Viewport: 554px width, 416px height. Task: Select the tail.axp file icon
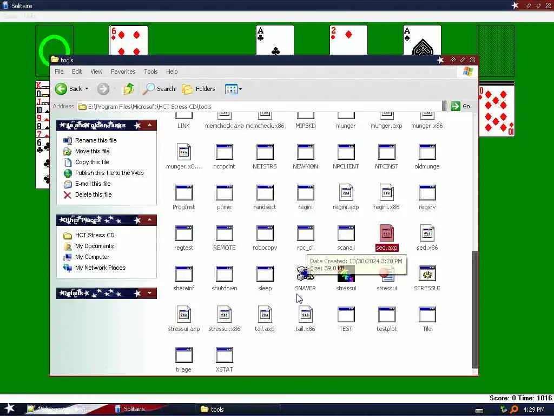(x=265, y=314)
